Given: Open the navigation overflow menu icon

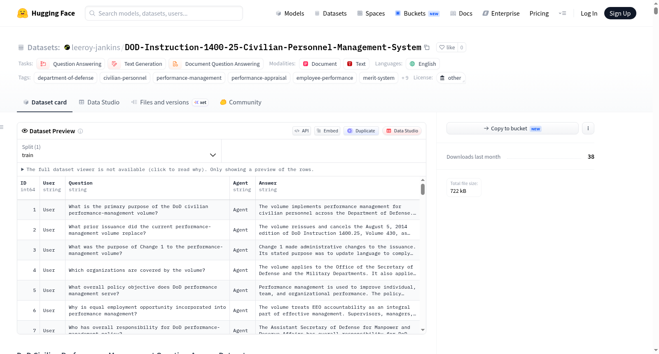Looking at the screenshot, I should click(x=562, y=13).
